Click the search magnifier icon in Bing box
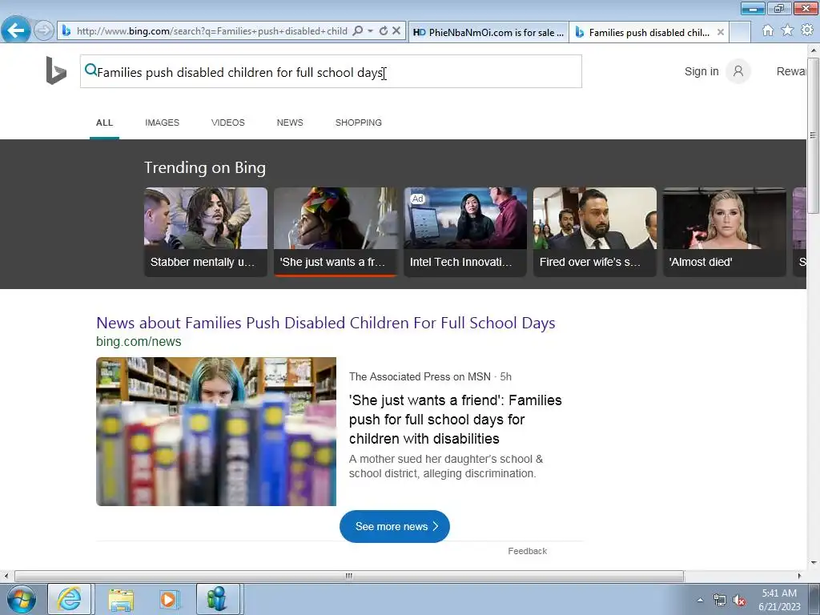820x615 pixels. click(90, 70)
